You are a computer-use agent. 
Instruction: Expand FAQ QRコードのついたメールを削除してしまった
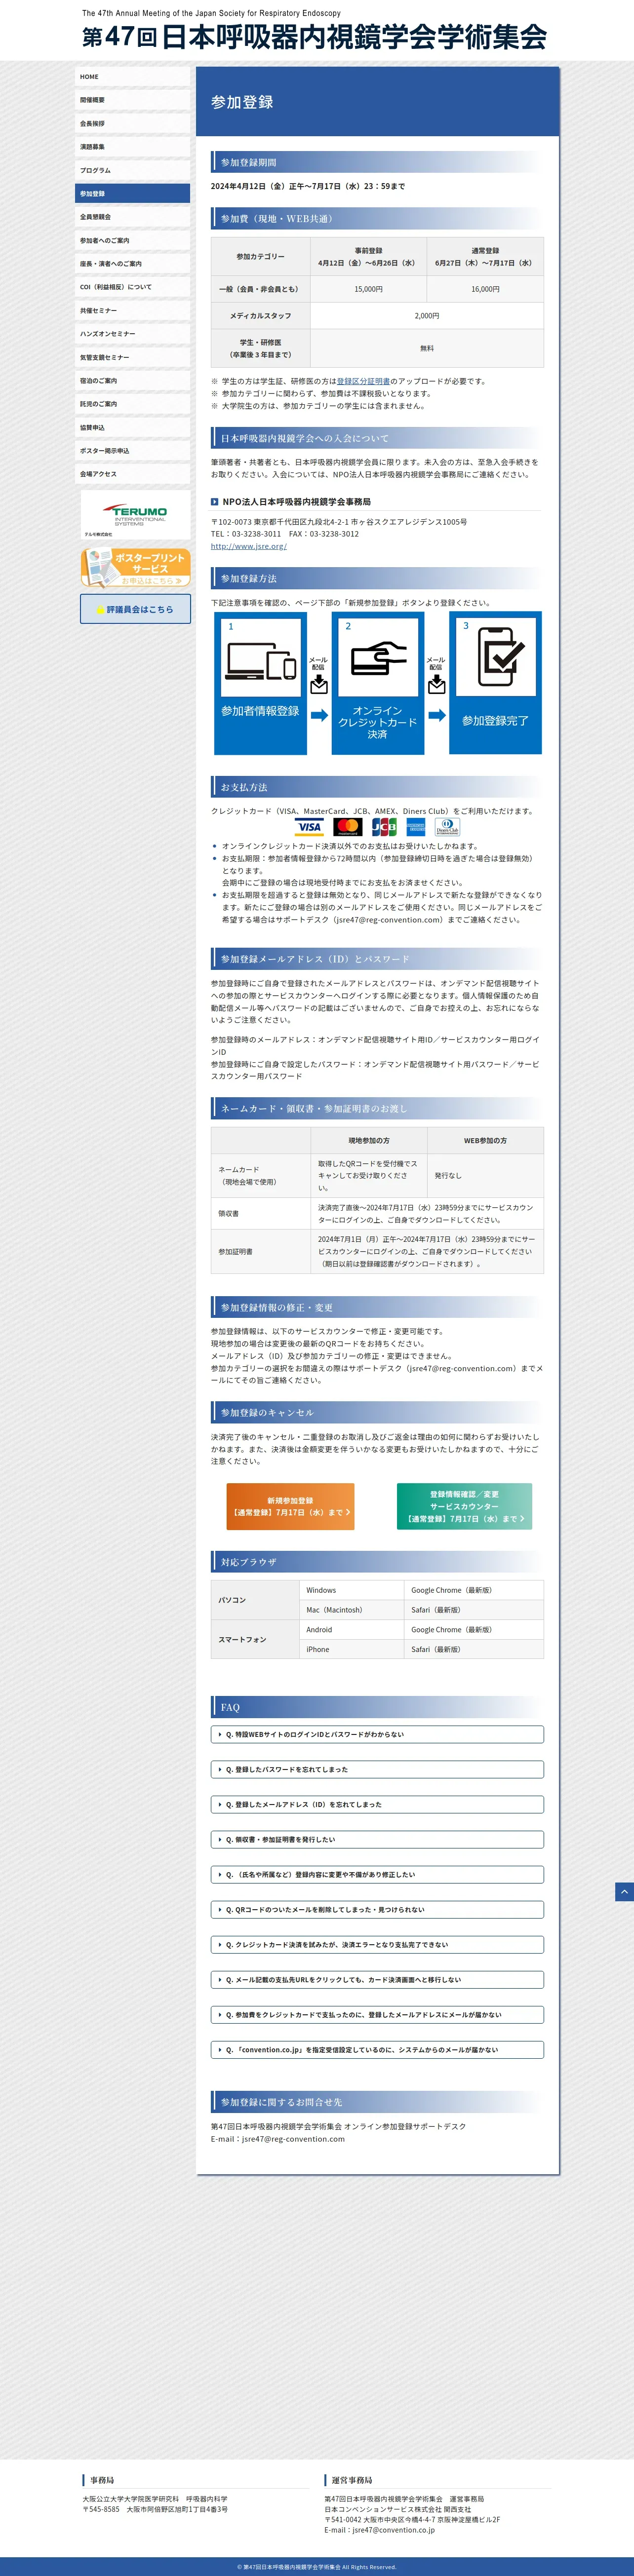click(x=378, y=1909)
